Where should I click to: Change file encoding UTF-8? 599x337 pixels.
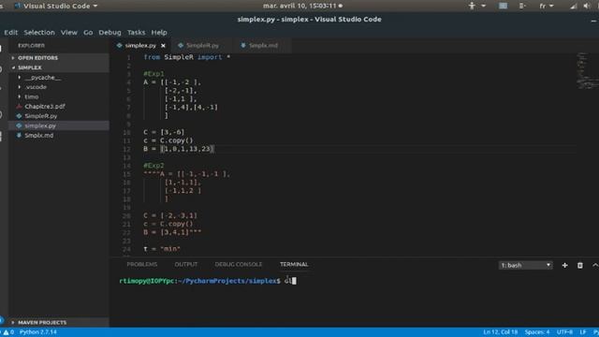[564, 332]
